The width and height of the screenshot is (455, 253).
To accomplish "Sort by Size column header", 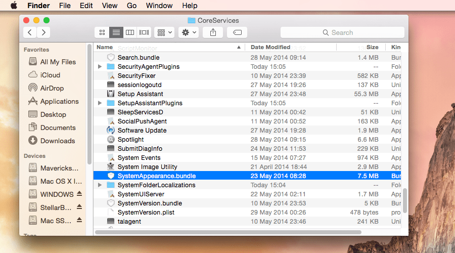I will (361, 47).
